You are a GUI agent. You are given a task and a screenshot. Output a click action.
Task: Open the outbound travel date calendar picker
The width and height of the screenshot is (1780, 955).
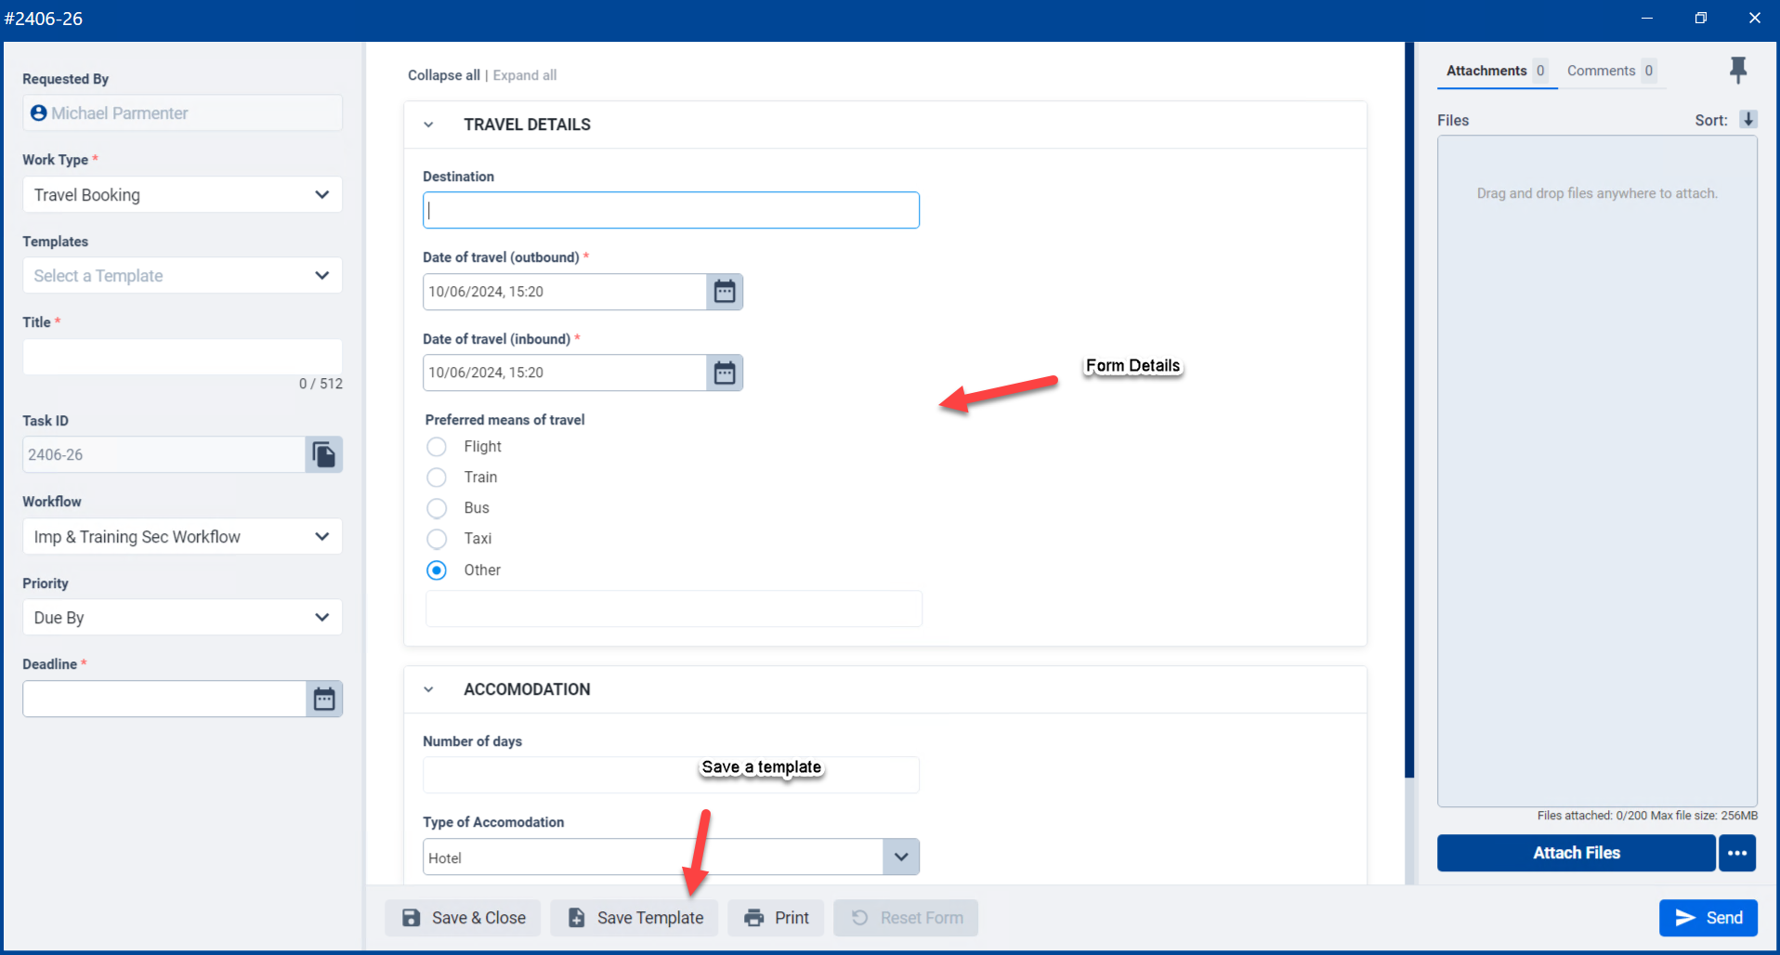click(x=725, y=291)
